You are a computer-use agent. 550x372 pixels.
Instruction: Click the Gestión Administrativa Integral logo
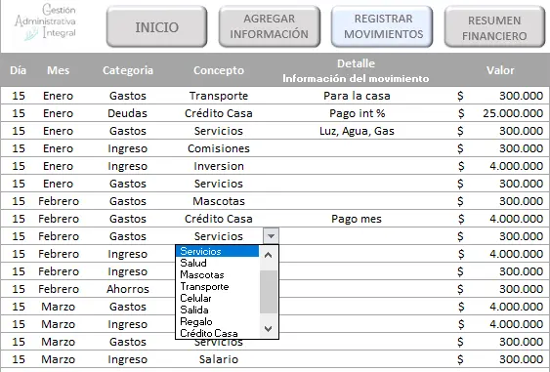pos(46,22)
